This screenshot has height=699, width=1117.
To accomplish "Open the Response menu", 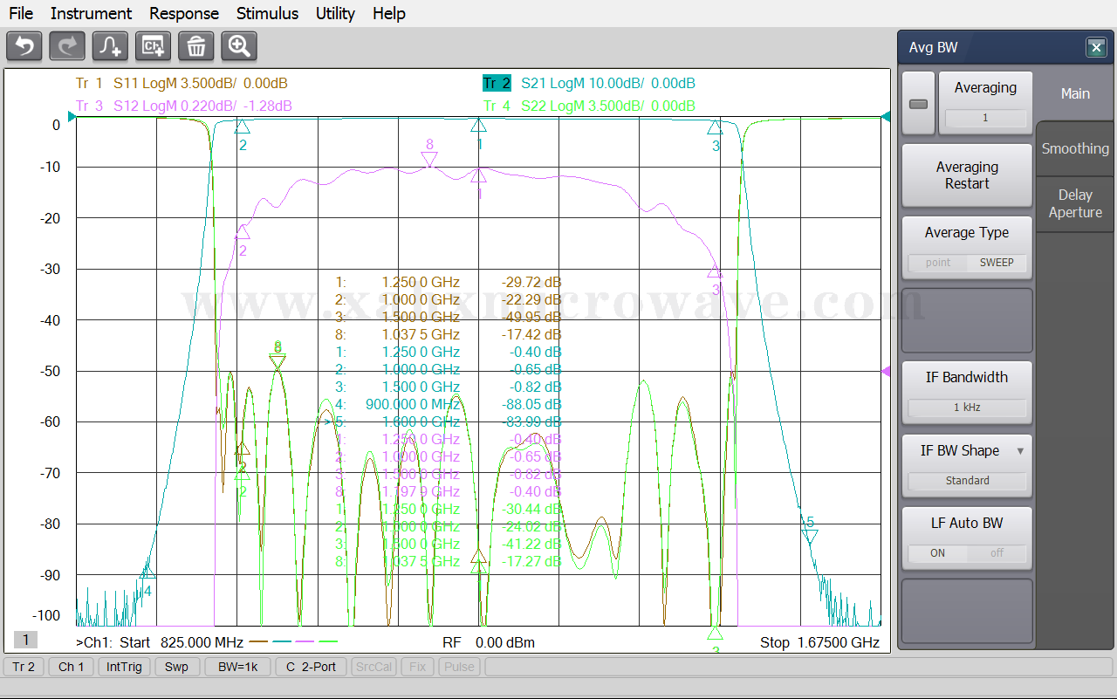I will click(184, 13).
